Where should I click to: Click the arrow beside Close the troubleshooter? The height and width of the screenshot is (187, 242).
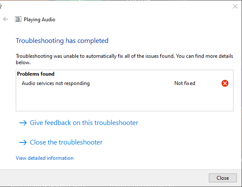coord(23,142)
